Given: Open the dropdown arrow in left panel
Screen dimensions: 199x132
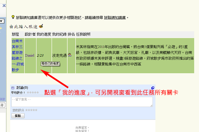Looking at the screenshot, I should click(2, 21).
